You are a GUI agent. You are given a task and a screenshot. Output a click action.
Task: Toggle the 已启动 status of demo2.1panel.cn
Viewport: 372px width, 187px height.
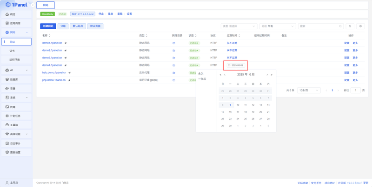click(x=194, y=51)
